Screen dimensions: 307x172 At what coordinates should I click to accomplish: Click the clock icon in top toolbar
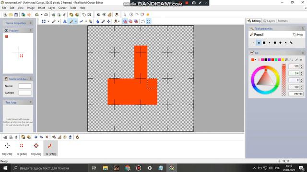[131, 15]
